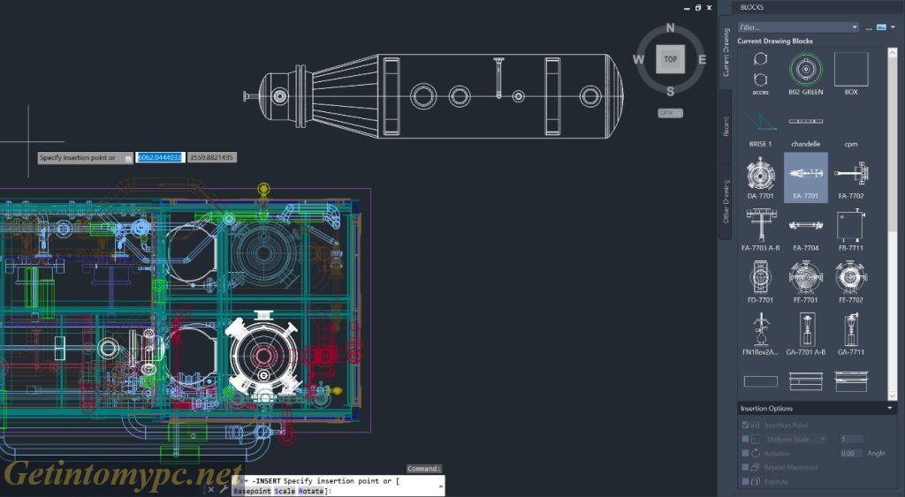
Task: Click the X coordinate input field
Action: 160,157
